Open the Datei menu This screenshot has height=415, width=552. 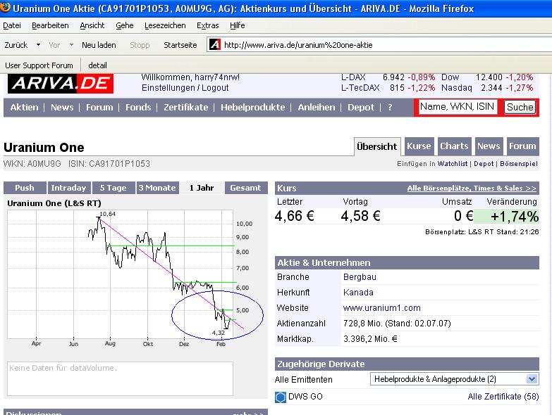(x=12, y=25)
